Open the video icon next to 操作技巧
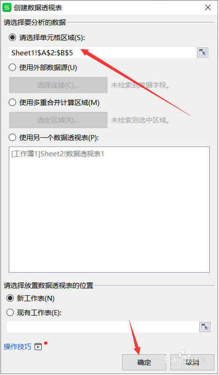The width and height of the screenshot is (219, 375). tap(38, 347)
